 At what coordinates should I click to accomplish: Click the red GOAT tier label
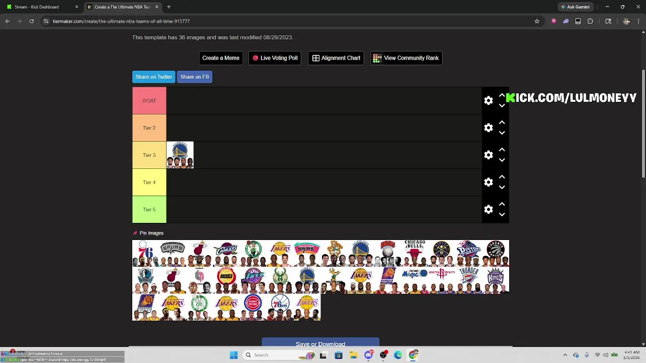pos(149,101)
